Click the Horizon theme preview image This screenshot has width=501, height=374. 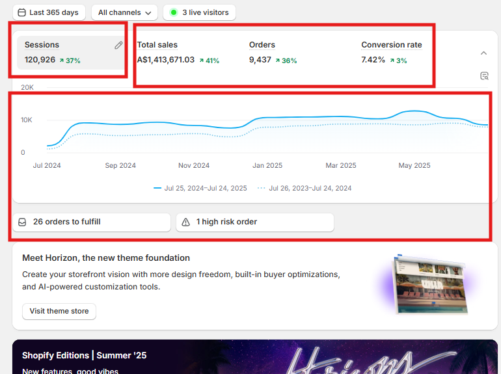coord(429,284)
